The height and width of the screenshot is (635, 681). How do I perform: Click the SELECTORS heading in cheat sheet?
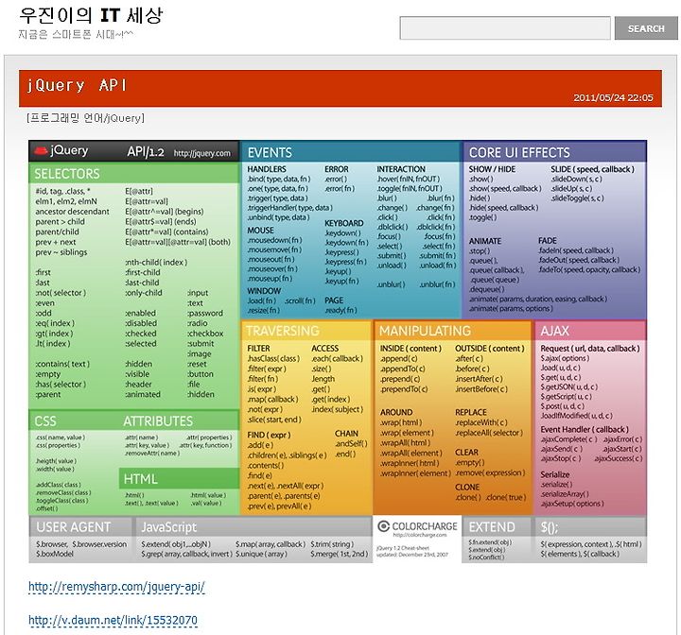click(x=67, y=174)
